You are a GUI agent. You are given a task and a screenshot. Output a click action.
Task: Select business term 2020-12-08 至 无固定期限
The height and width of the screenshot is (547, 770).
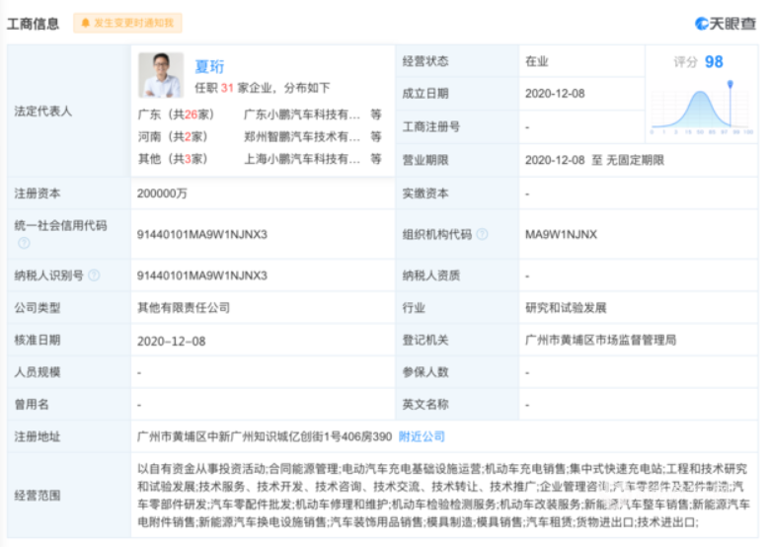coord(594,160)
